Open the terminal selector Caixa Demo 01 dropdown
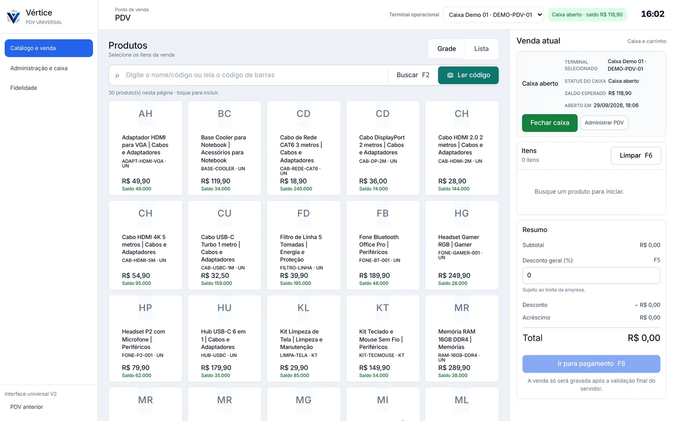The image size is (673, 421). 493,15
